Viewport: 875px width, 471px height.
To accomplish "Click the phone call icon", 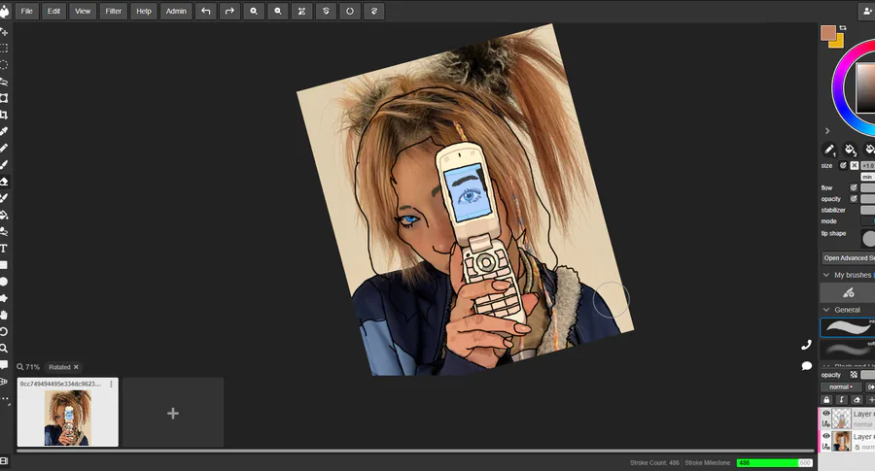I will pyautogui.click(x=806, y=345).
